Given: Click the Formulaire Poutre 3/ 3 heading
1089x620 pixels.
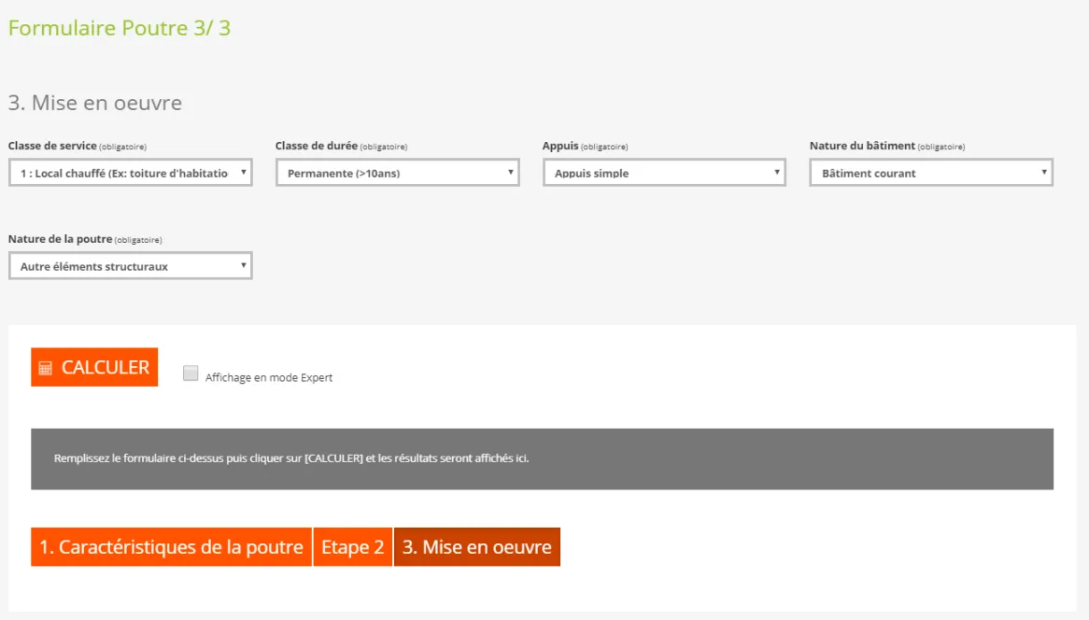Looking at the screenshot, I should [x=120, y=28].
